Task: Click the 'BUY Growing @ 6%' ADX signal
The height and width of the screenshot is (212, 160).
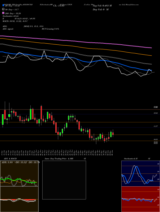Action: click(50, 29)
